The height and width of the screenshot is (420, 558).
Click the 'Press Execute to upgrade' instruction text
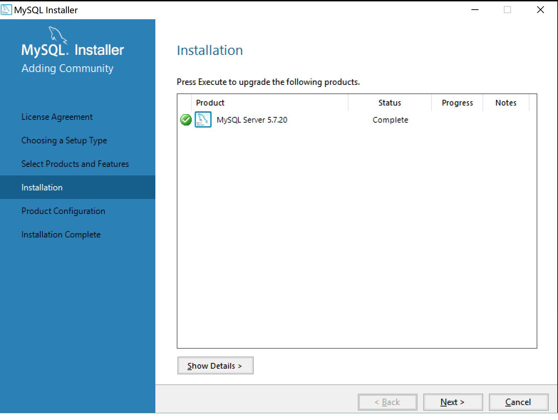pyautogui.click(x=268, y=82)
